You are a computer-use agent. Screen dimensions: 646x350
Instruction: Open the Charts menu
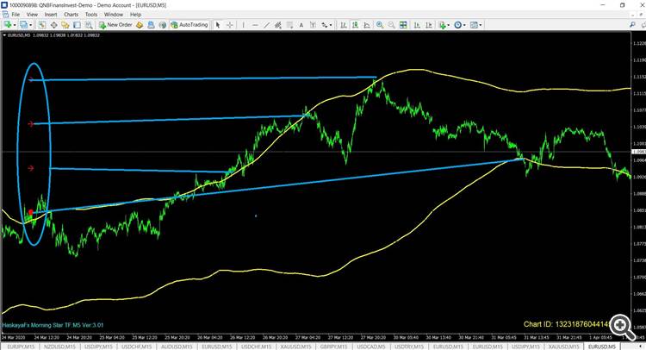71,15
